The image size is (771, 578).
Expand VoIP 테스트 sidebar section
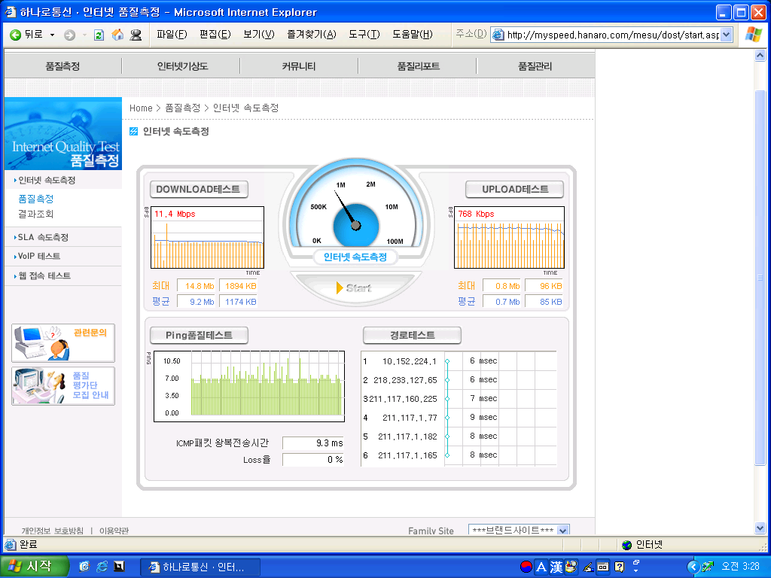pyautogui.click(x=38, y=256)
